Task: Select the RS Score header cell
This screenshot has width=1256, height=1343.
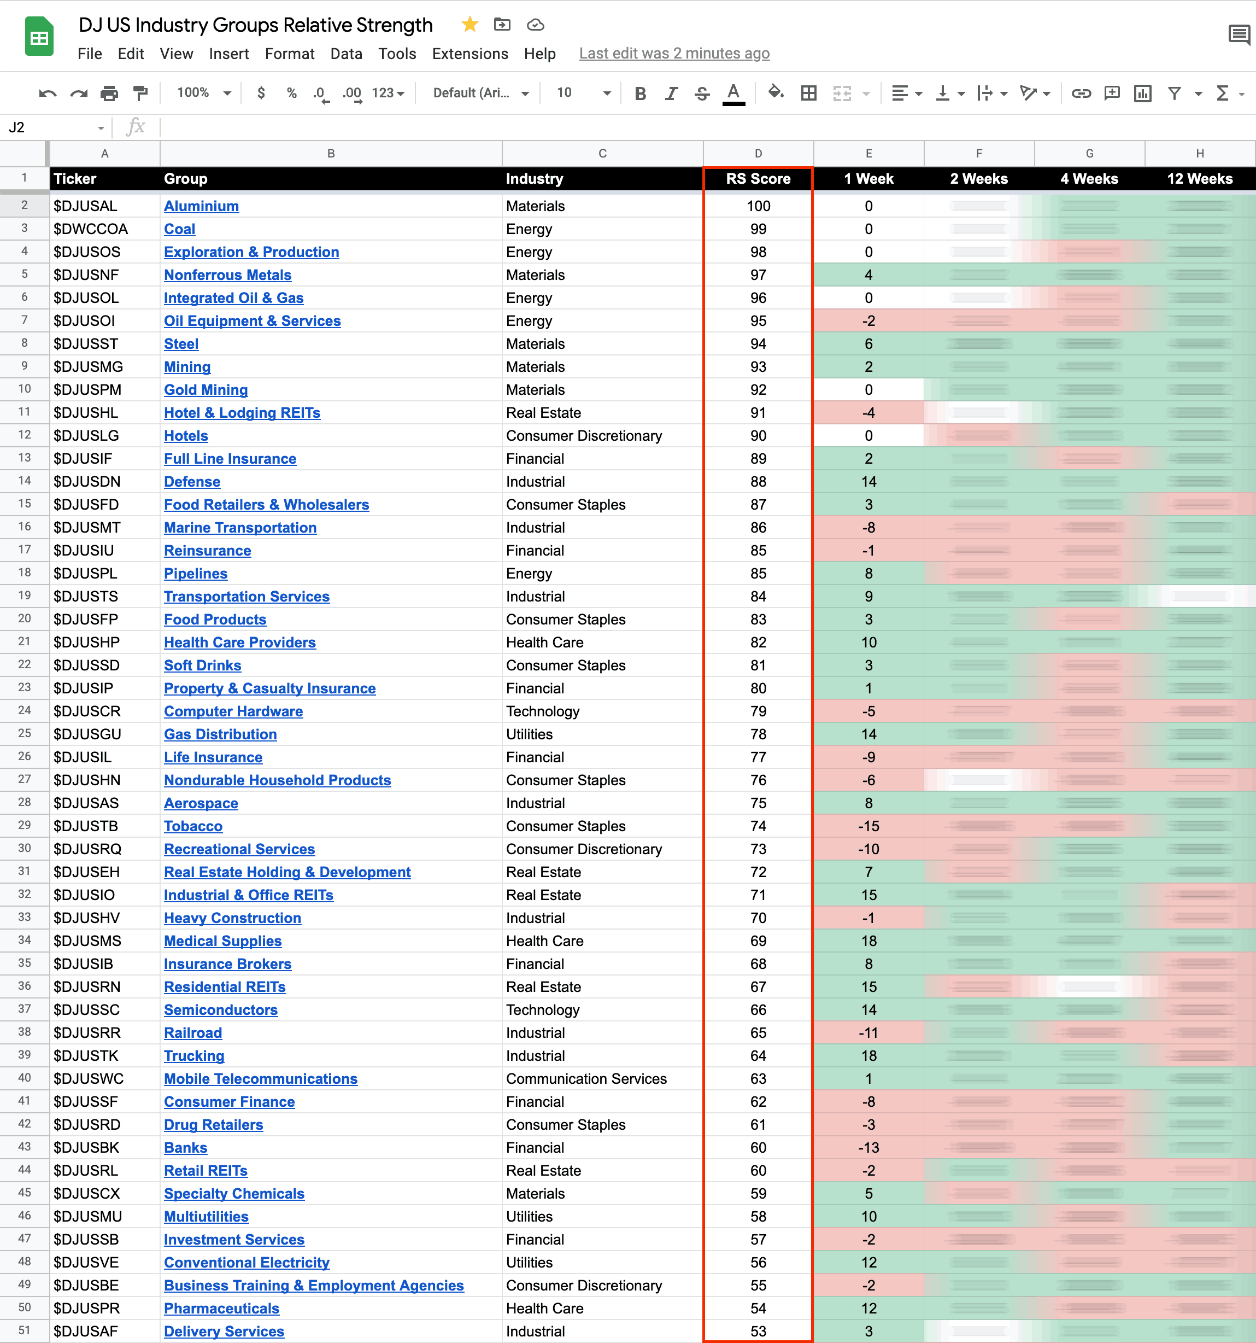Action: 758,179
